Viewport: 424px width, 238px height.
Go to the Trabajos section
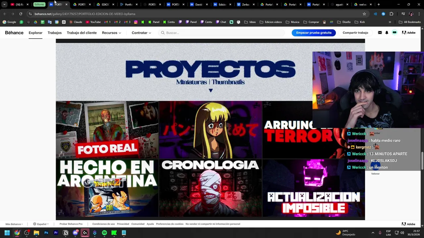[x=55, y=33]
